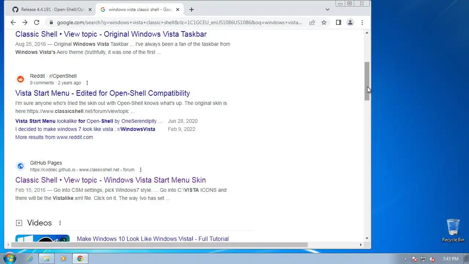The height and width of the screenshot is (264, 469).
Task: Click the browser Forward arrow
Action: click(x=25, y=22)
